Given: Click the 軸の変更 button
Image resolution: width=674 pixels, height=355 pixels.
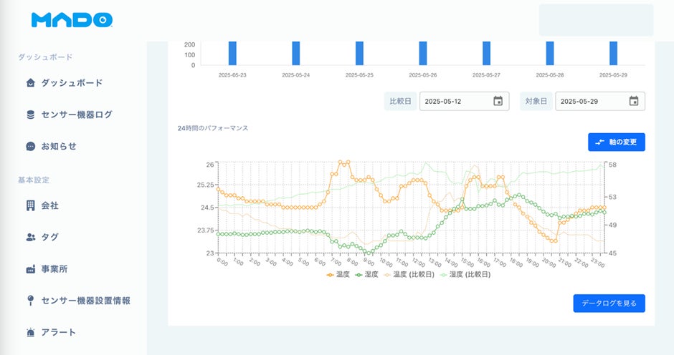Looking at the screenshot, I should (616, 142).
